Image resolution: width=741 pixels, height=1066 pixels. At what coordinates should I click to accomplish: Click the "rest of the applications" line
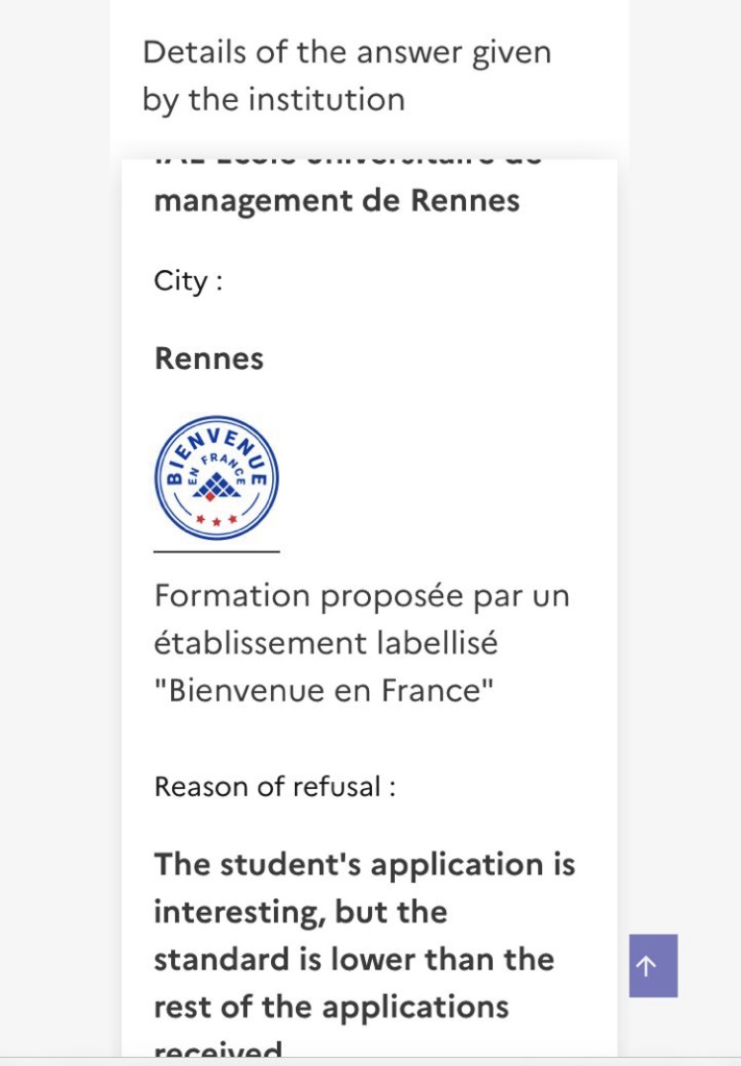(x=330, y=1007)
